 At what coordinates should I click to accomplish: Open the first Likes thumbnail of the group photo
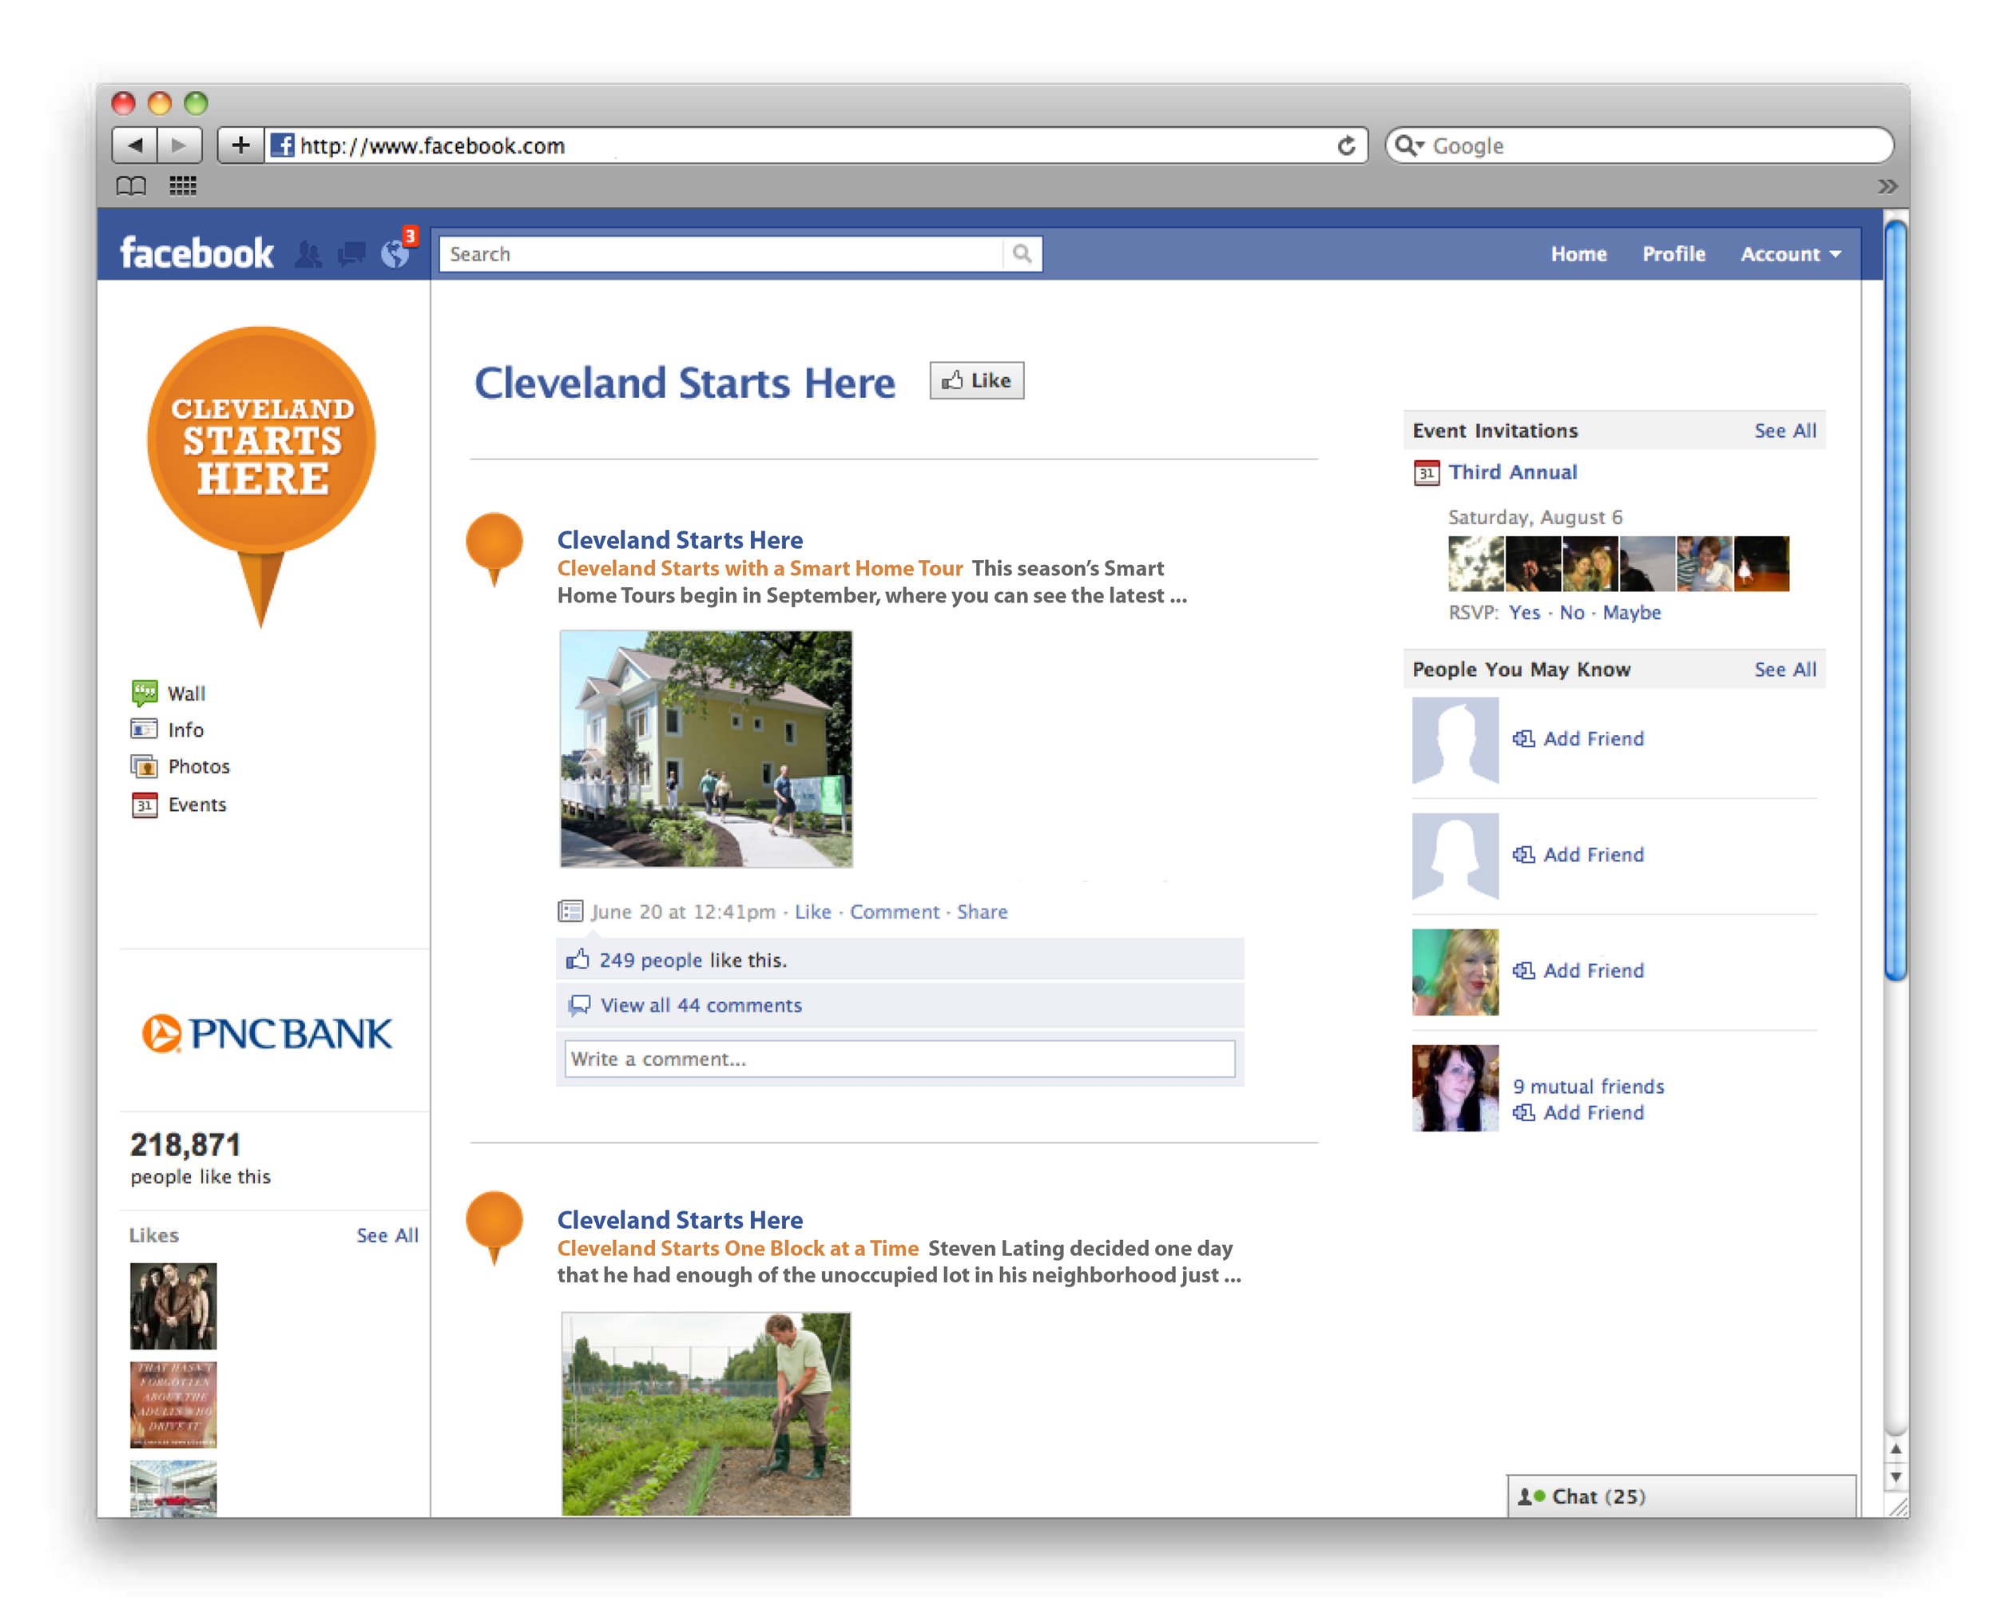(173, 1306)
